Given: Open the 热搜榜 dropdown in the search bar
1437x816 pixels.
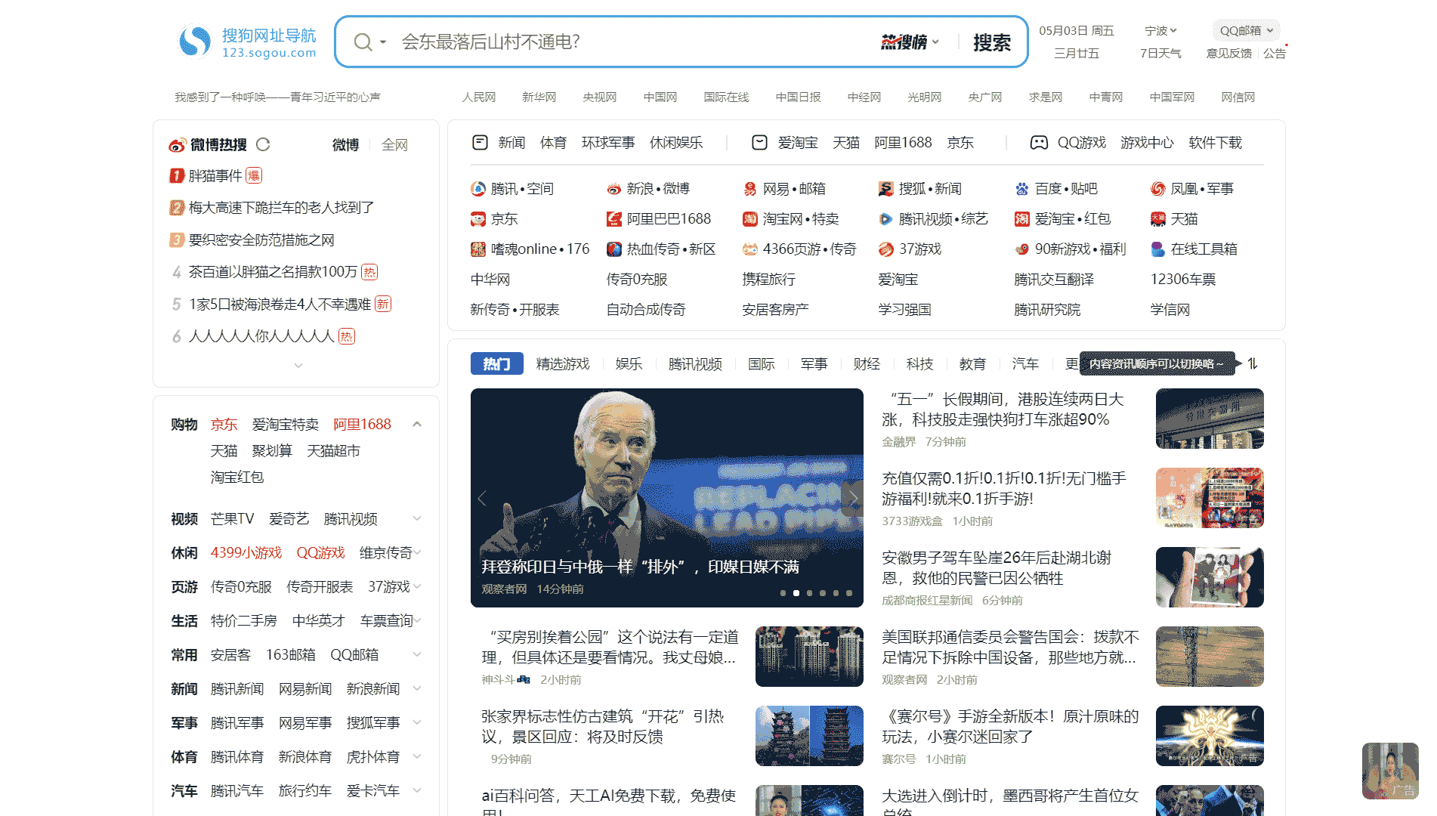Looking at the screenshot, I should click(910, 42).
